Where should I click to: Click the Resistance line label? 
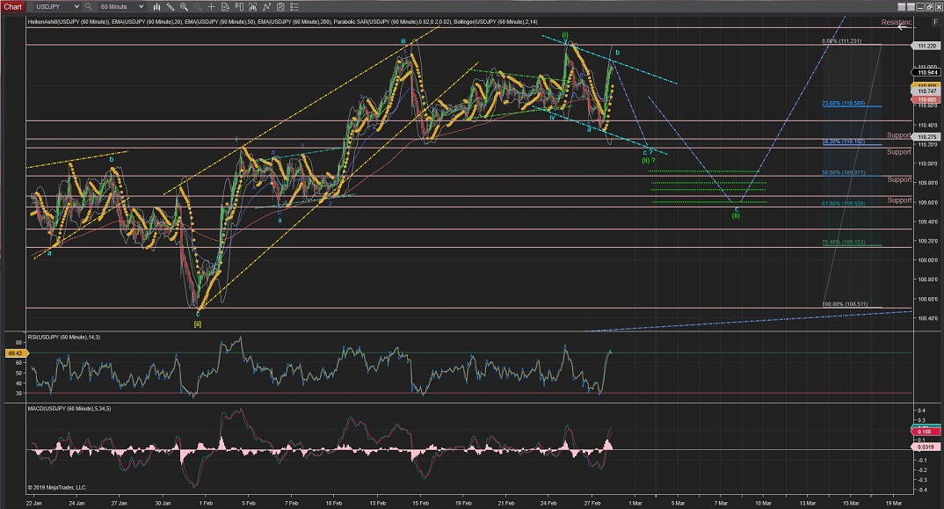(x=896, y=22)
